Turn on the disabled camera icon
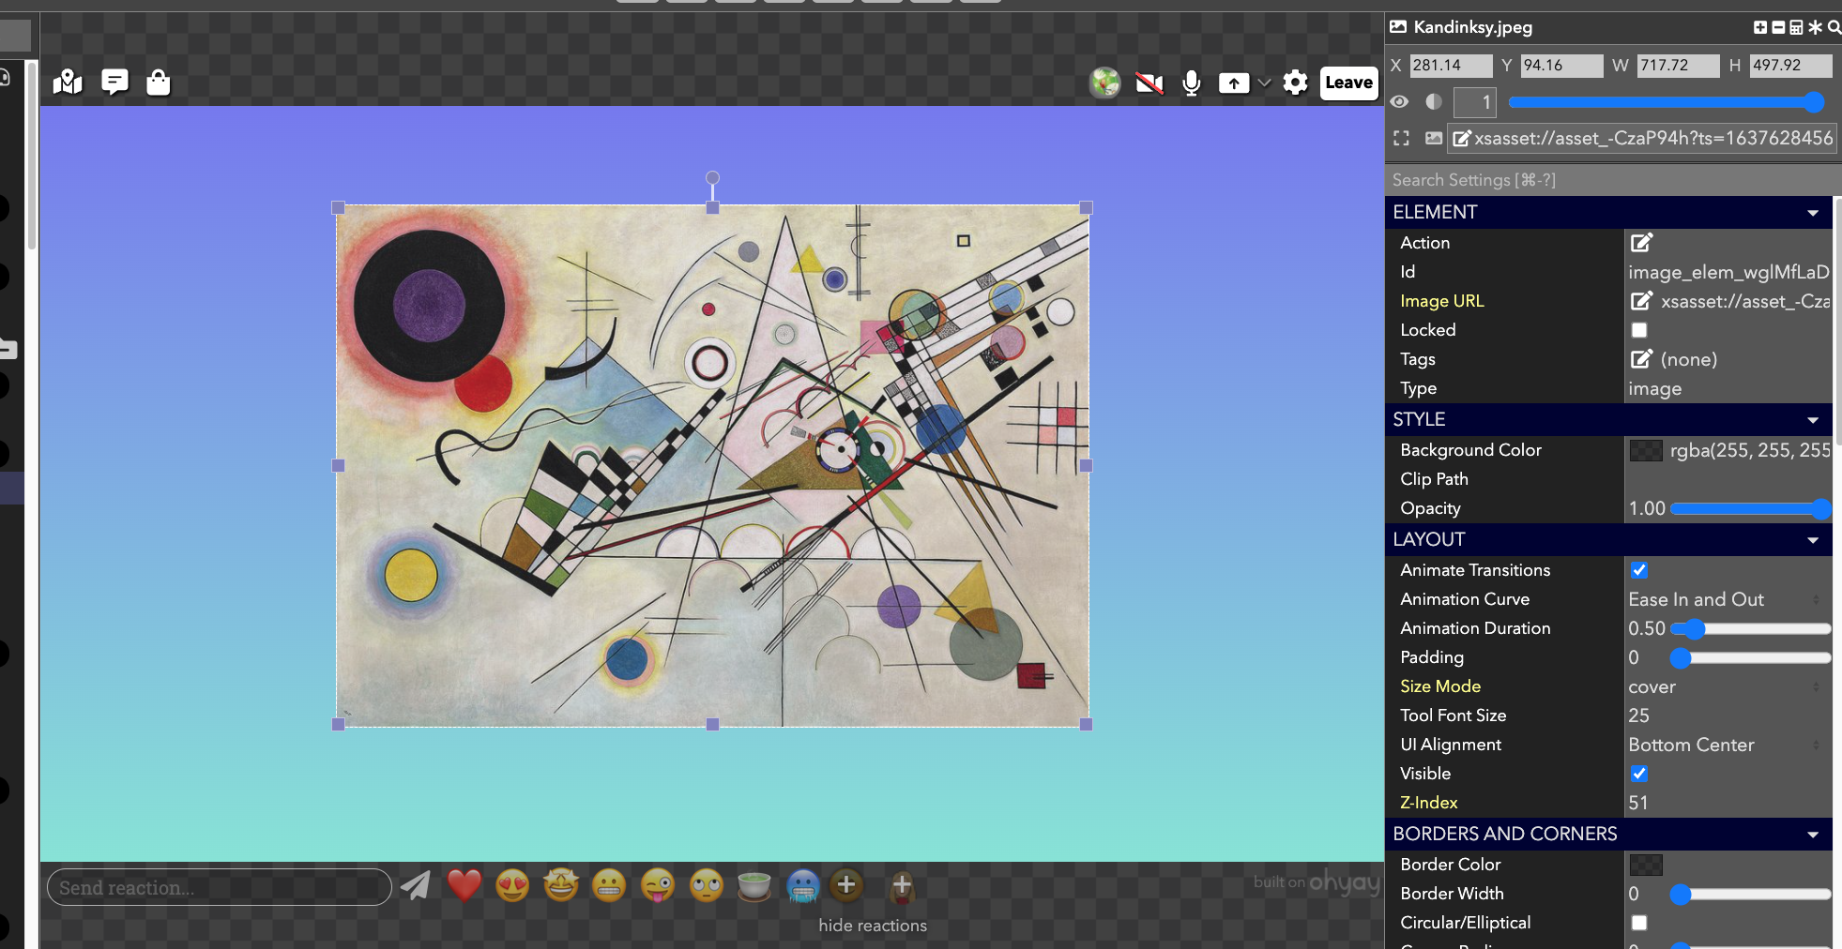The height and width of the screenshot is (949, 1842). pos(1149,83)
